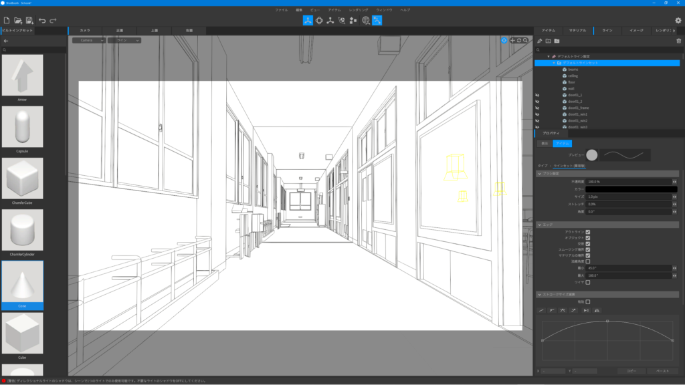Open the black カラー swatch
Viewport: 685px width, 385px height.
point(631,189)
